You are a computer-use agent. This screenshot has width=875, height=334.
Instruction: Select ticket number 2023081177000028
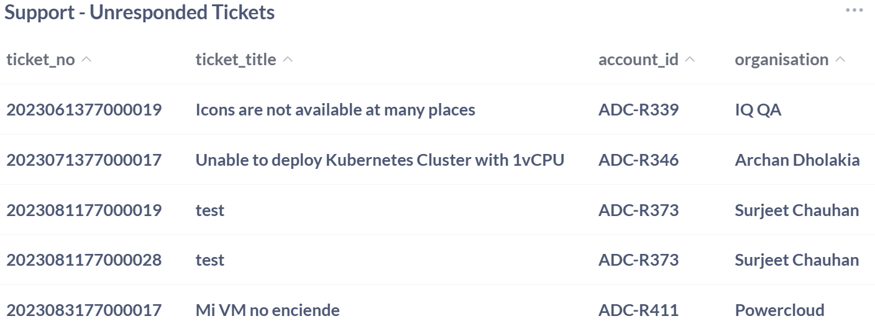click(84, 260)
